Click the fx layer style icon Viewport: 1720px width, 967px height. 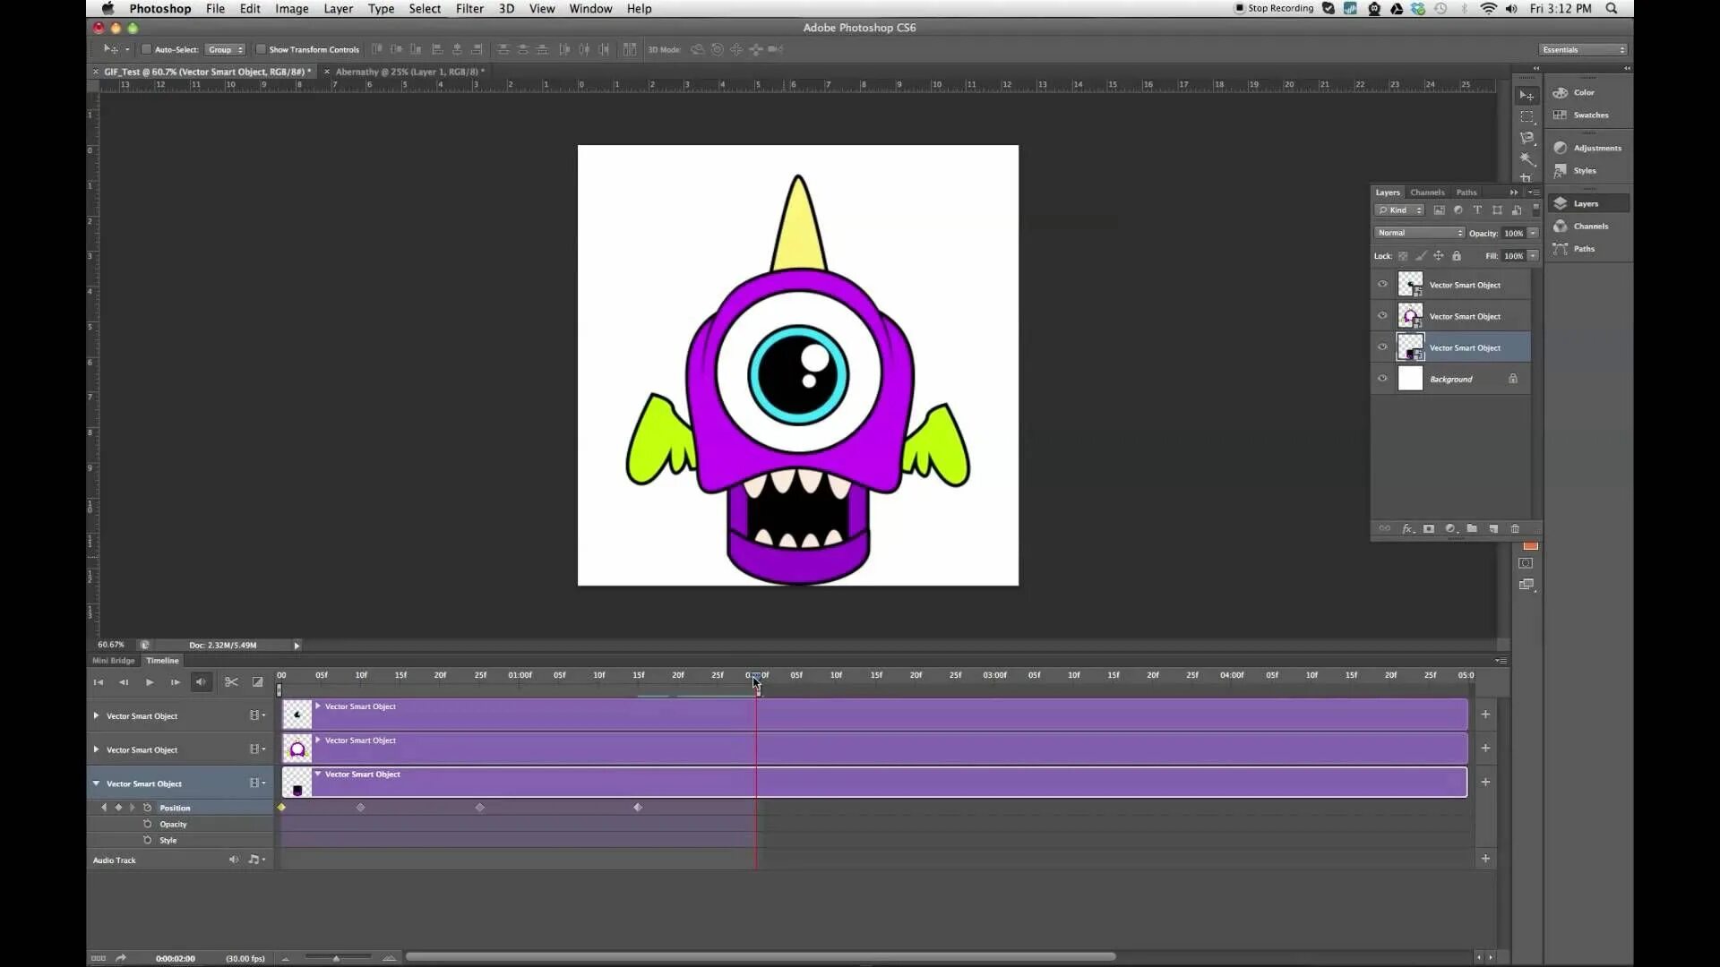(1407, 529)
